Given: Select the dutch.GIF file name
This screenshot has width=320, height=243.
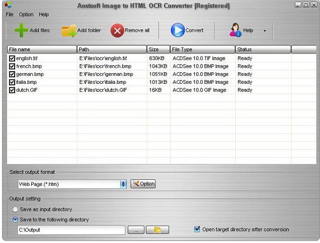Looking at the screenshot, I should click(x=27, y=90).
